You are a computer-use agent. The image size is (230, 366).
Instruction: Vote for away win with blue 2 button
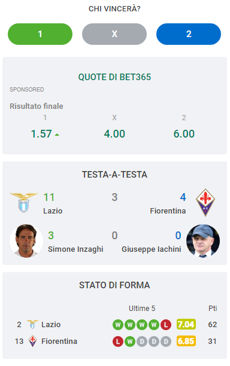(189, 34)
